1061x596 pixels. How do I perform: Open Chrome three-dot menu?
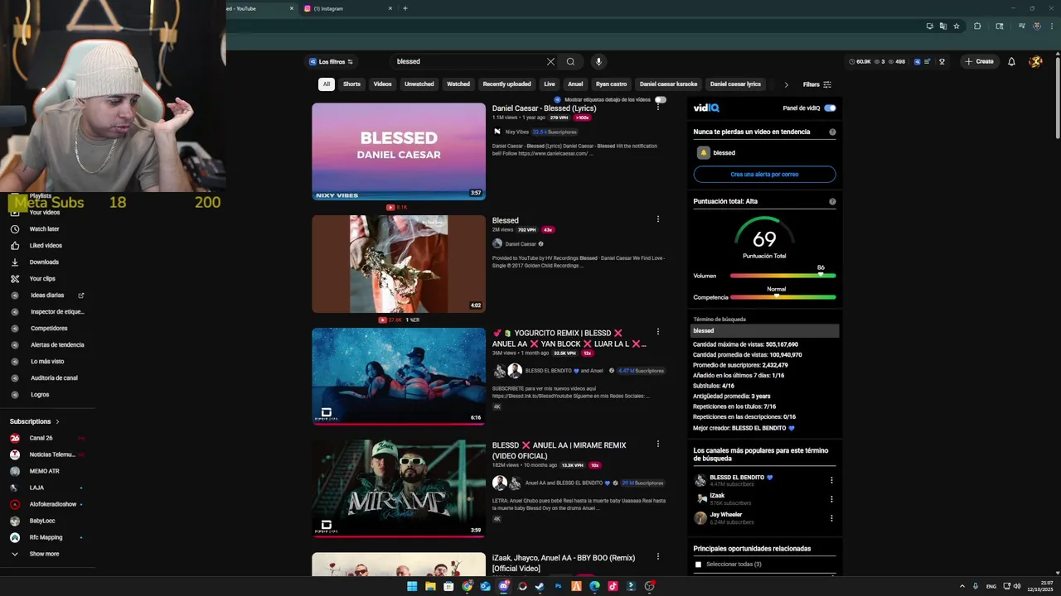[x=1052, y=26]
